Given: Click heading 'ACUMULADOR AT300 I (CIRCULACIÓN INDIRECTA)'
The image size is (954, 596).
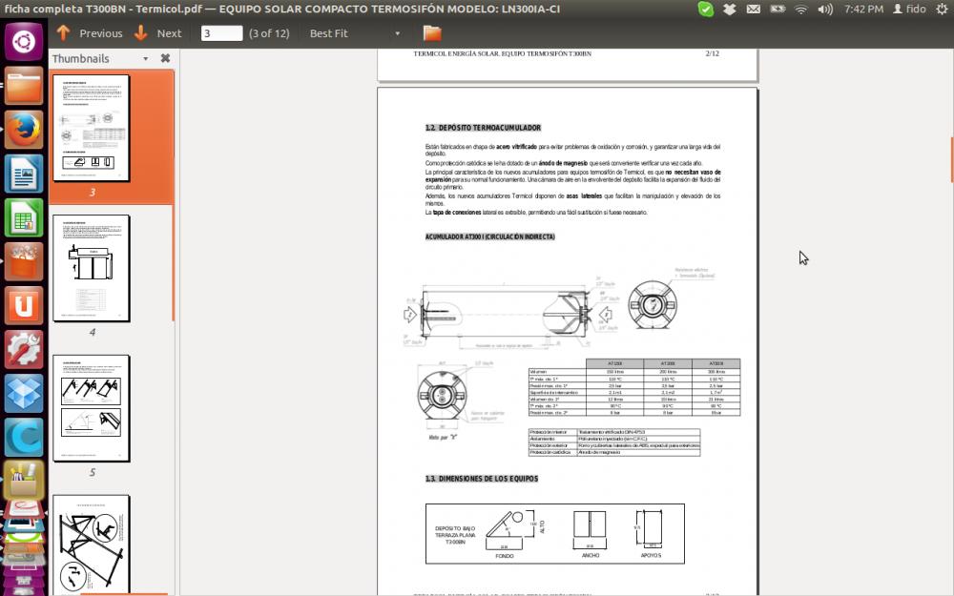Looking at the screenshot, I should (489, 236).
